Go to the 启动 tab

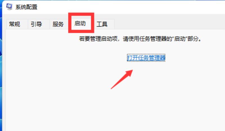coord(80,24)
